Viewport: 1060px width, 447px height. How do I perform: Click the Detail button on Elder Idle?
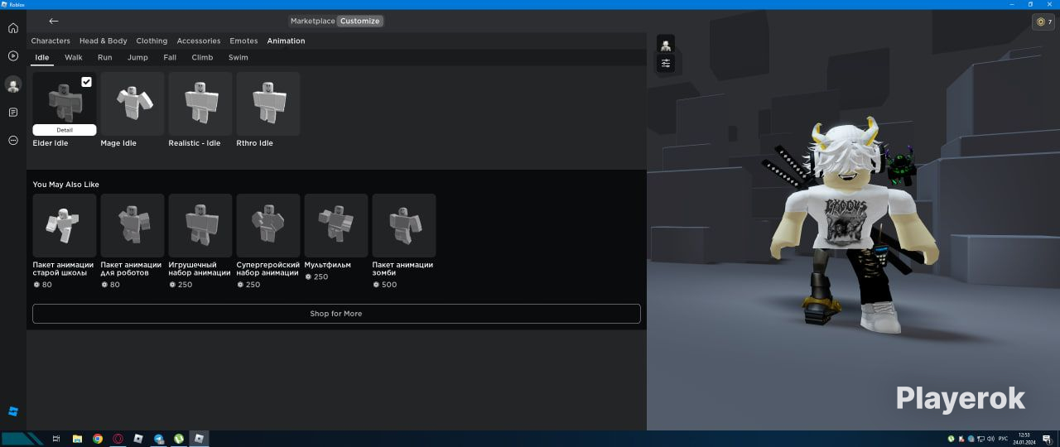[65, 130]
